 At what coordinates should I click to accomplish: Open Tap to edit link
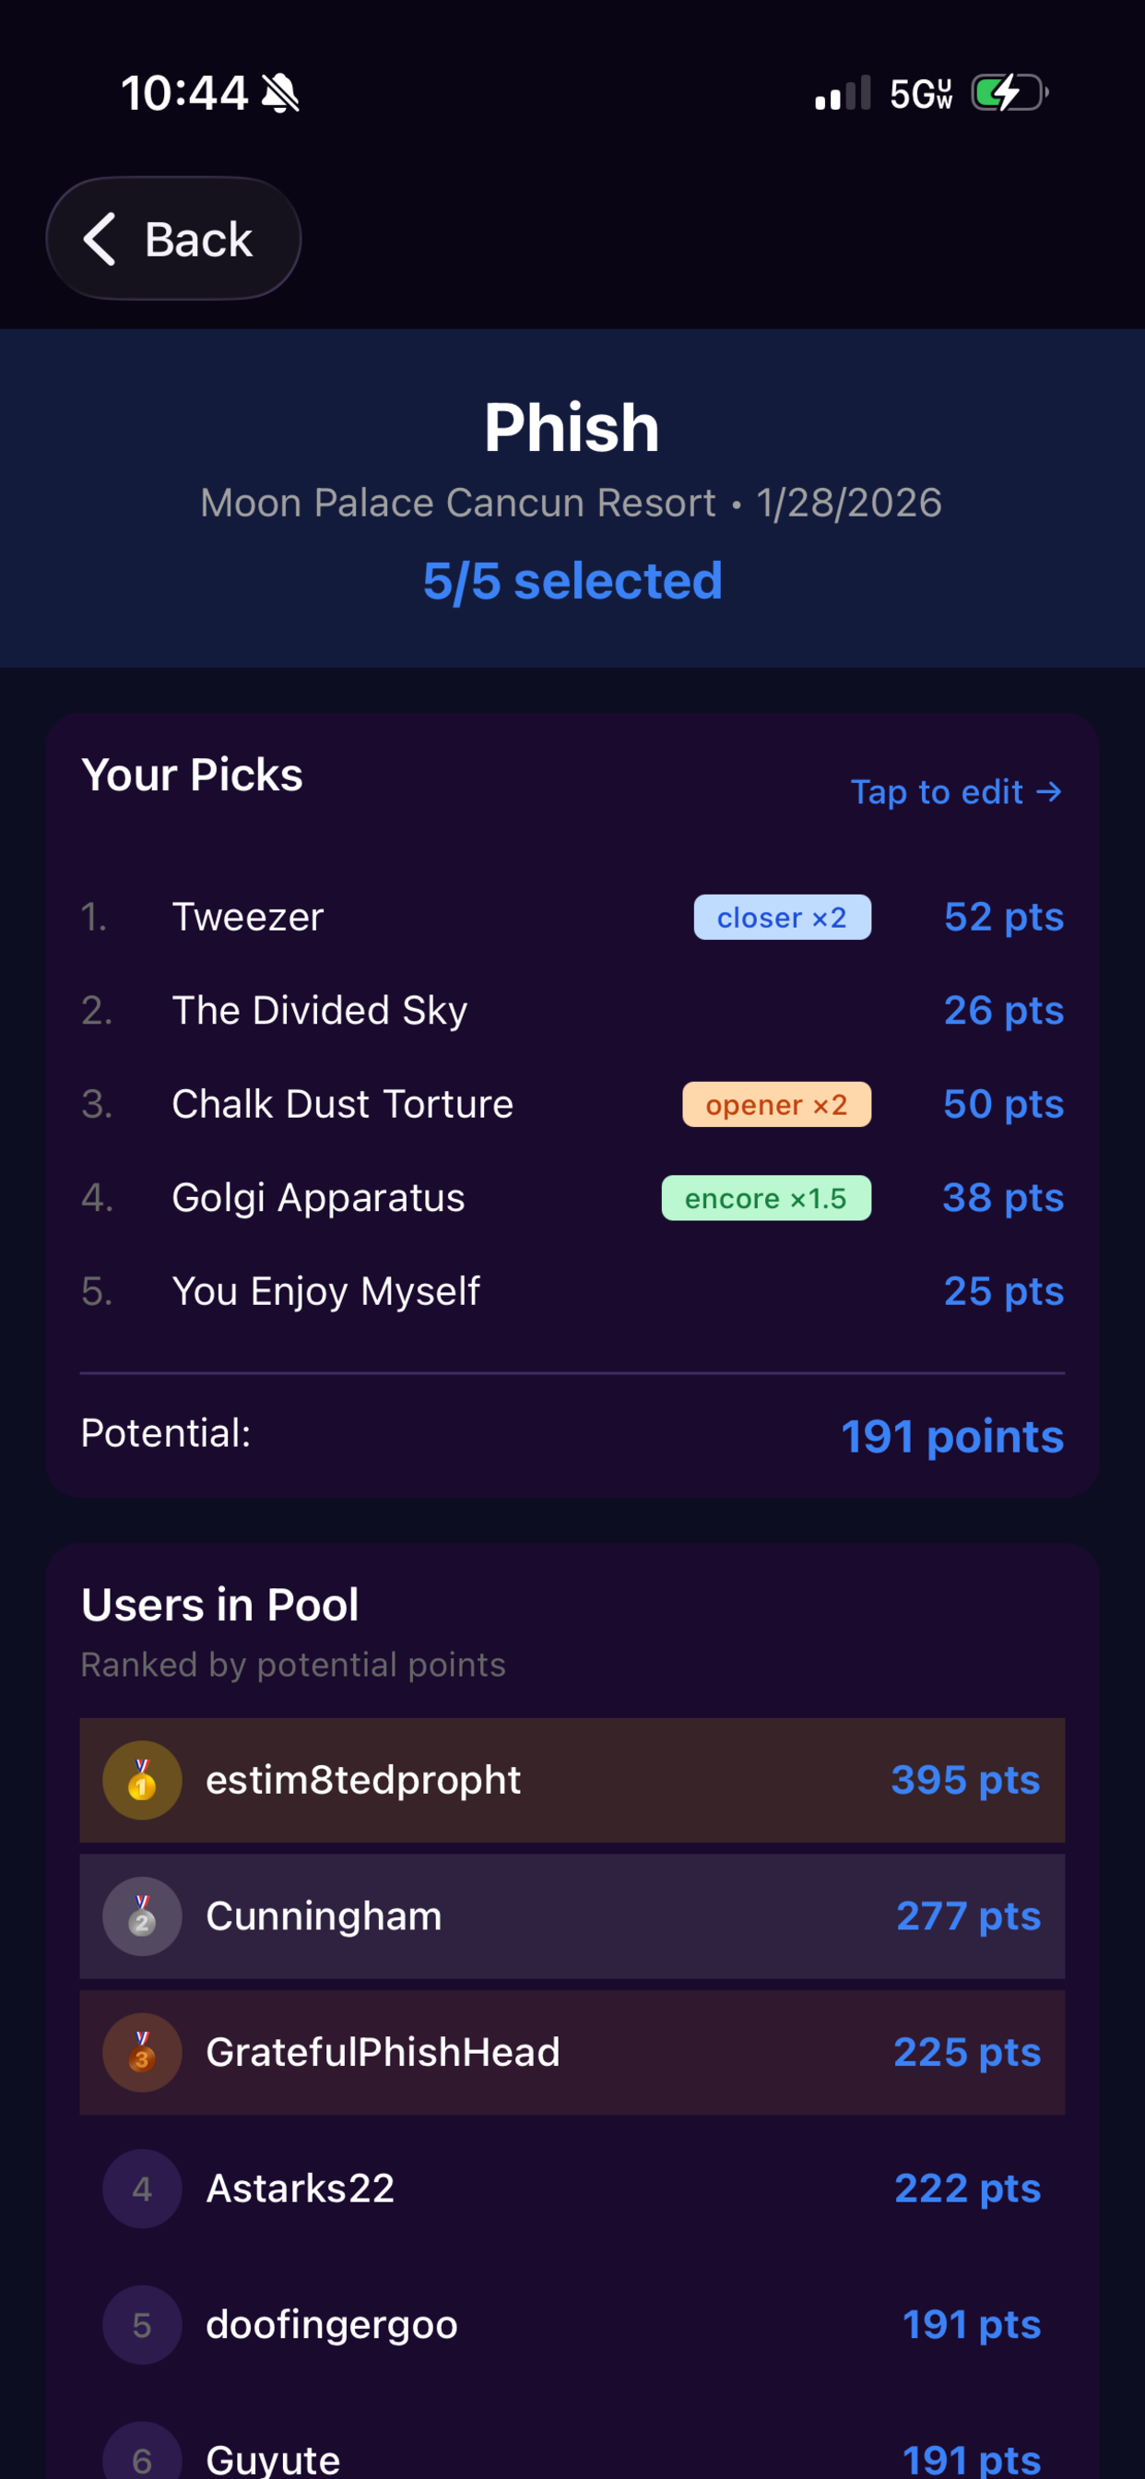pos(956,792)
